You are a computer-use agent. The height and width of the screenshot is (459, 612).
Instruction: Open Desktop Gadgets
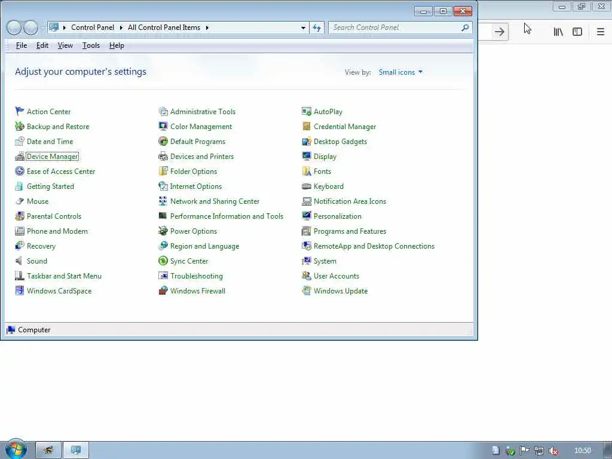pos(340,141)
